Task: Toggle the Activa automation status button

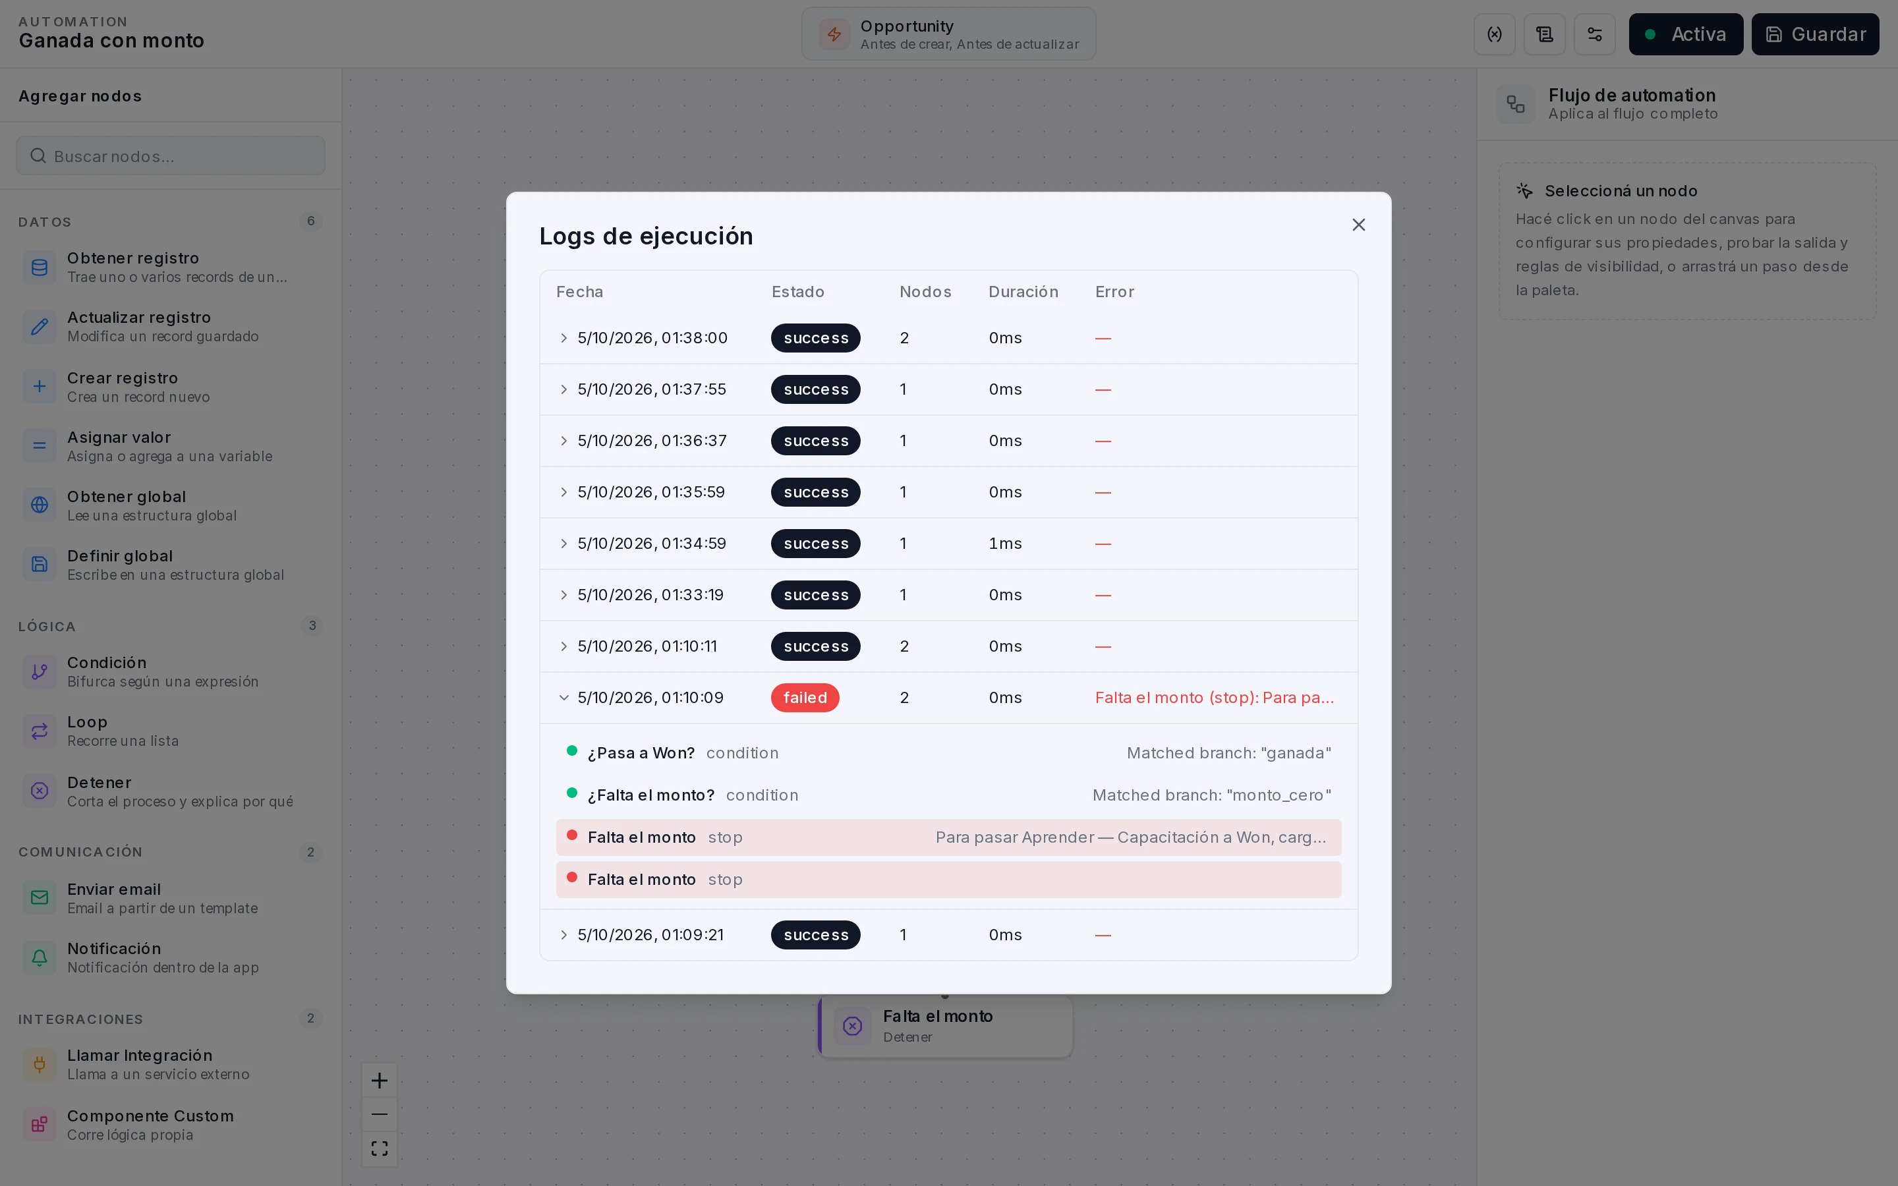Action: pos(1685,34)
